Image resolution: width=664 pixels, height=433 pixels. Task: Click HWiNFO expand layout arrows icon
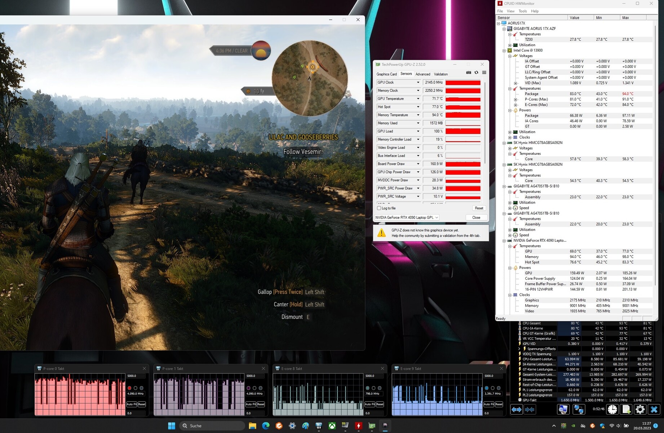(x=517, y=409)
